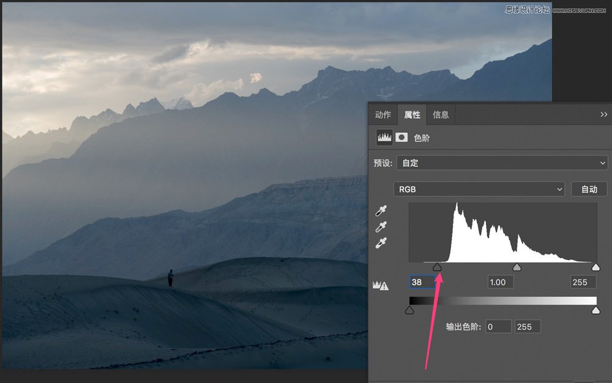This screenshot has height=383, width=612.
Task: Switch to the 信息 tab
Action: pos(441,114)
